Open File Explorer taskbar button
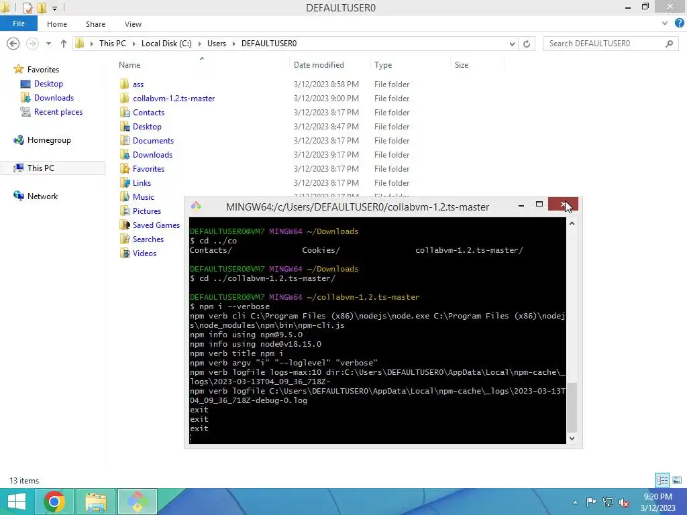Viewport: 687px width, 515px height. (96, 502)
